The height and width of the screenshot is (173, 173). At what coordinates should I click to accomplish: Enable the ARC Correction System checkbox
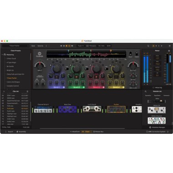tap(147, 132)
